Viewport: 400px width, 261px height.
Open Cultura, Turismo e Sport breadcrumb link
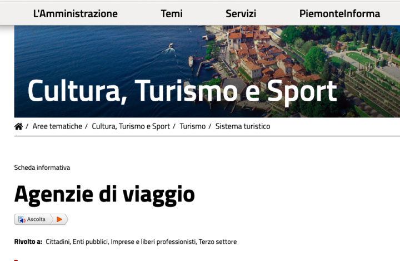[x=131, y=126]
